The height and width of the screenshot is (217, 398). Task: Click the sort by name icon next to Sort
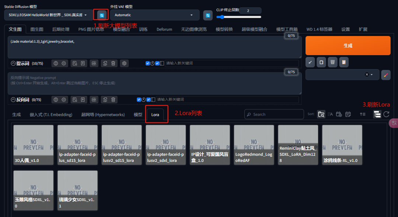pyautogui.click(x=330, y=114)
